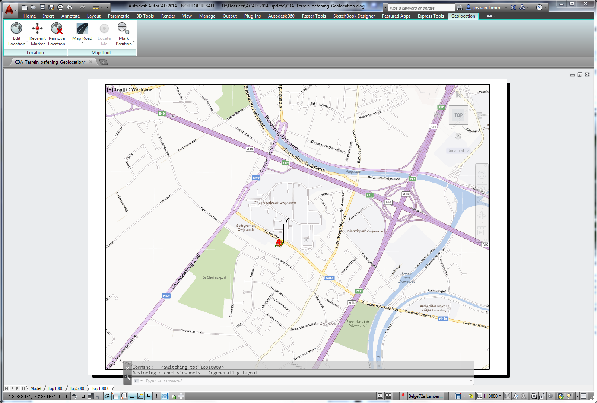Click the New drawing icon in quick access toolbar
Viewport: 597px width, 403px height.
[x=25, y=7]
